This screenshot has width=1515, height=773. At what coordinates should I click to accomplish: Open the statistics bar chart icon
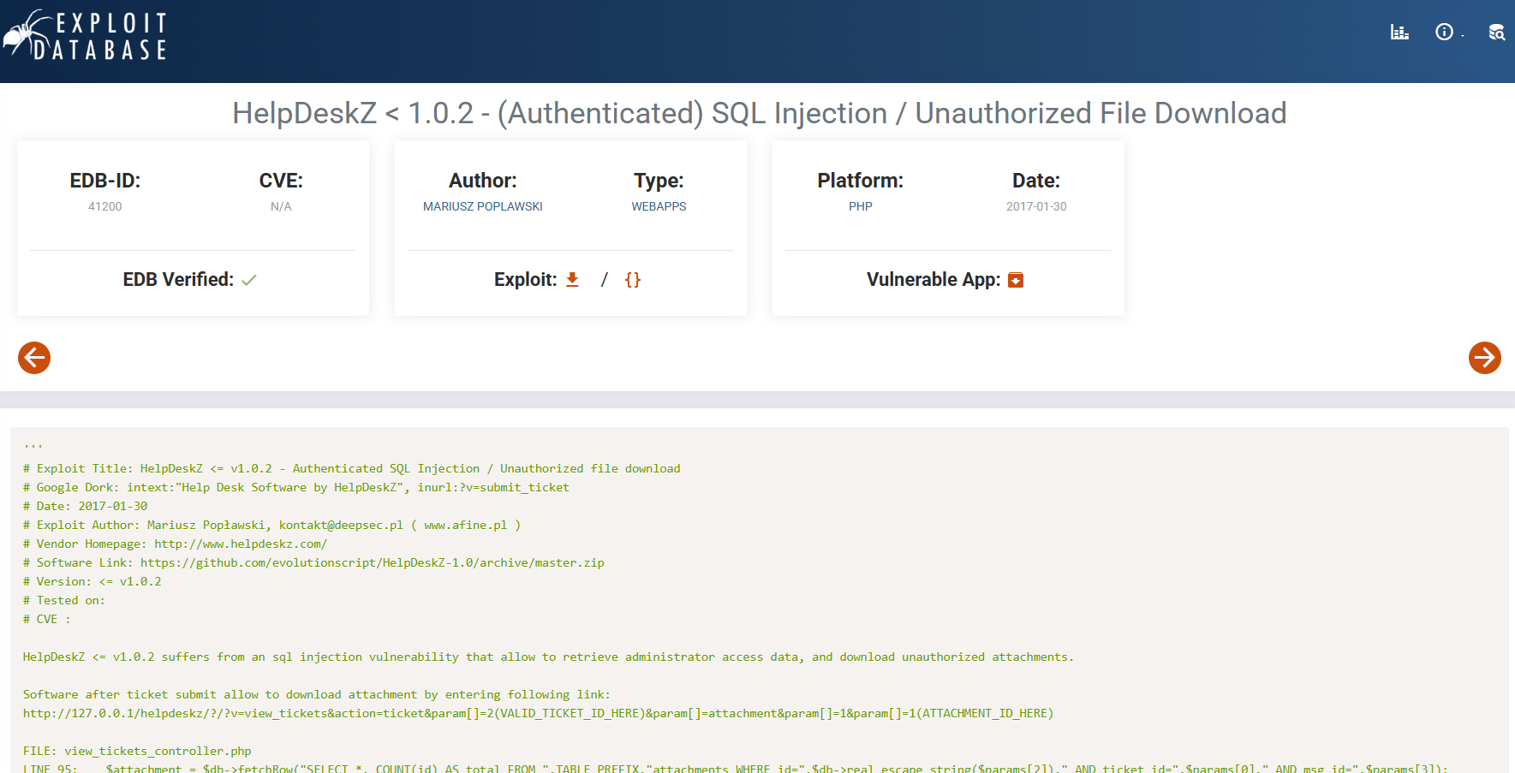coord(1399,33)
